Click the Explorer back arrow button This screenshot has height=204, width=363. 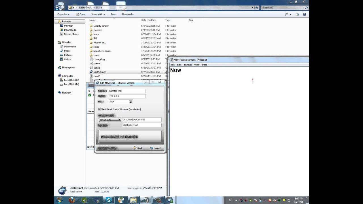(57, 8)
